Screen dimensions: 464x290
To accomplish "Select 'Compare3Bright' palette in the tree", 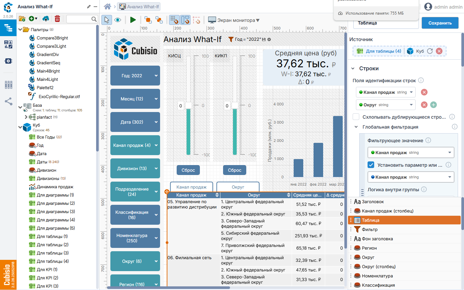I will pos(52,38).
